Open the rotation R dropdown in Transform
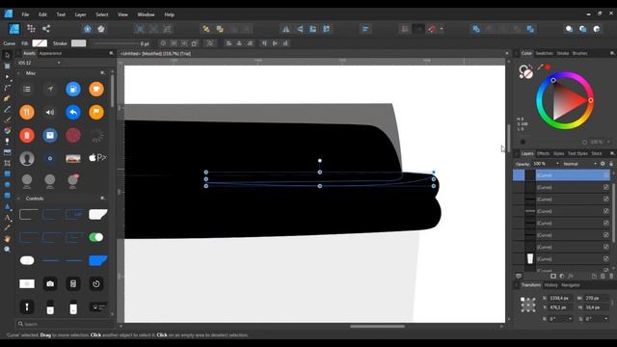617x347 pixels. (x=570, y=319)
